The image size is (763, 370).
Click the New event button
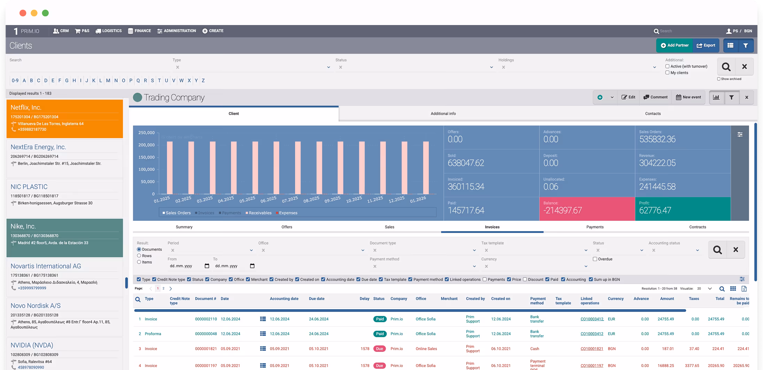point(689,97)
